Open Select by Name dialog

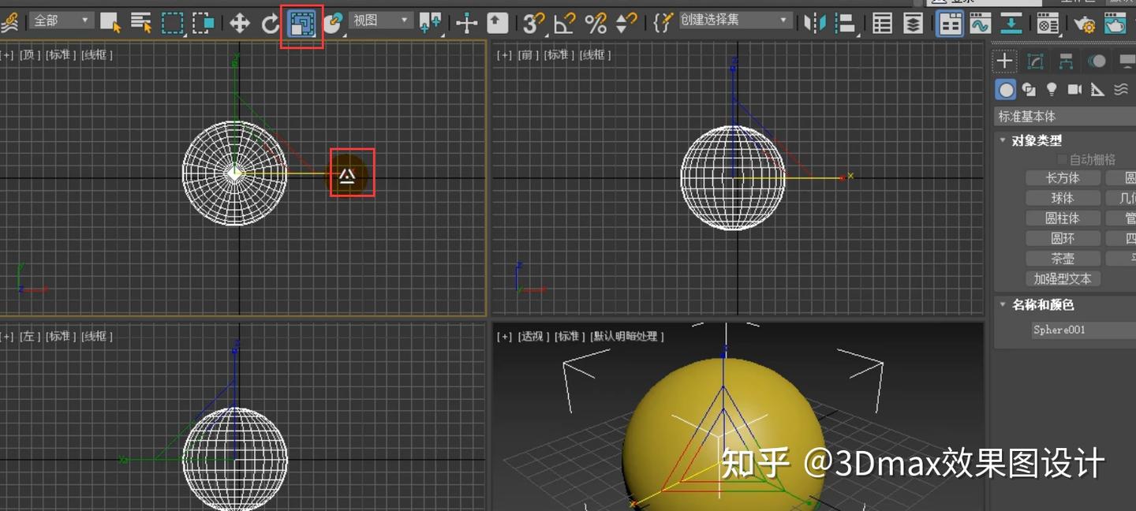point(140,22)
